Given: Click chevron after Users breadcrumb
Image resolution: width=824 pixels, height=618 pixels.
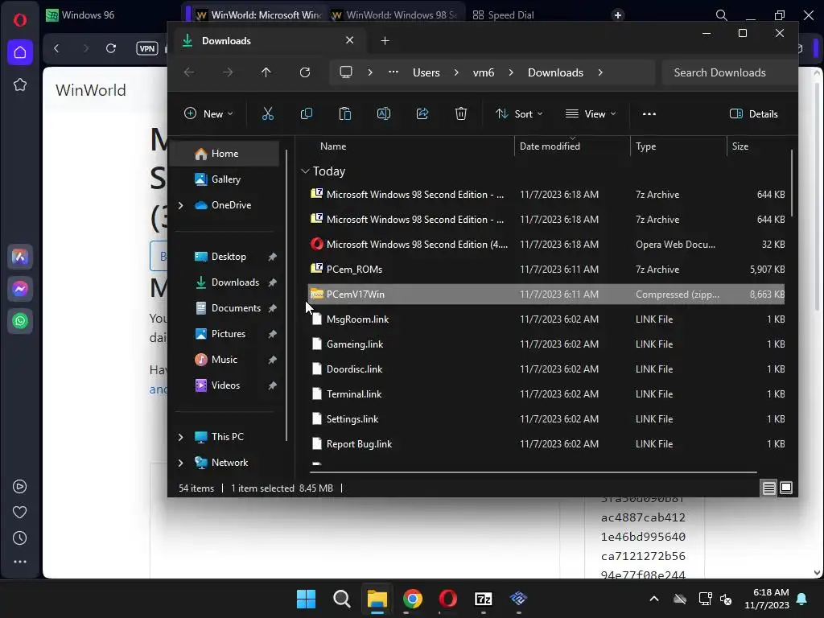Looking at the screenshot, I should coord(455,72).
